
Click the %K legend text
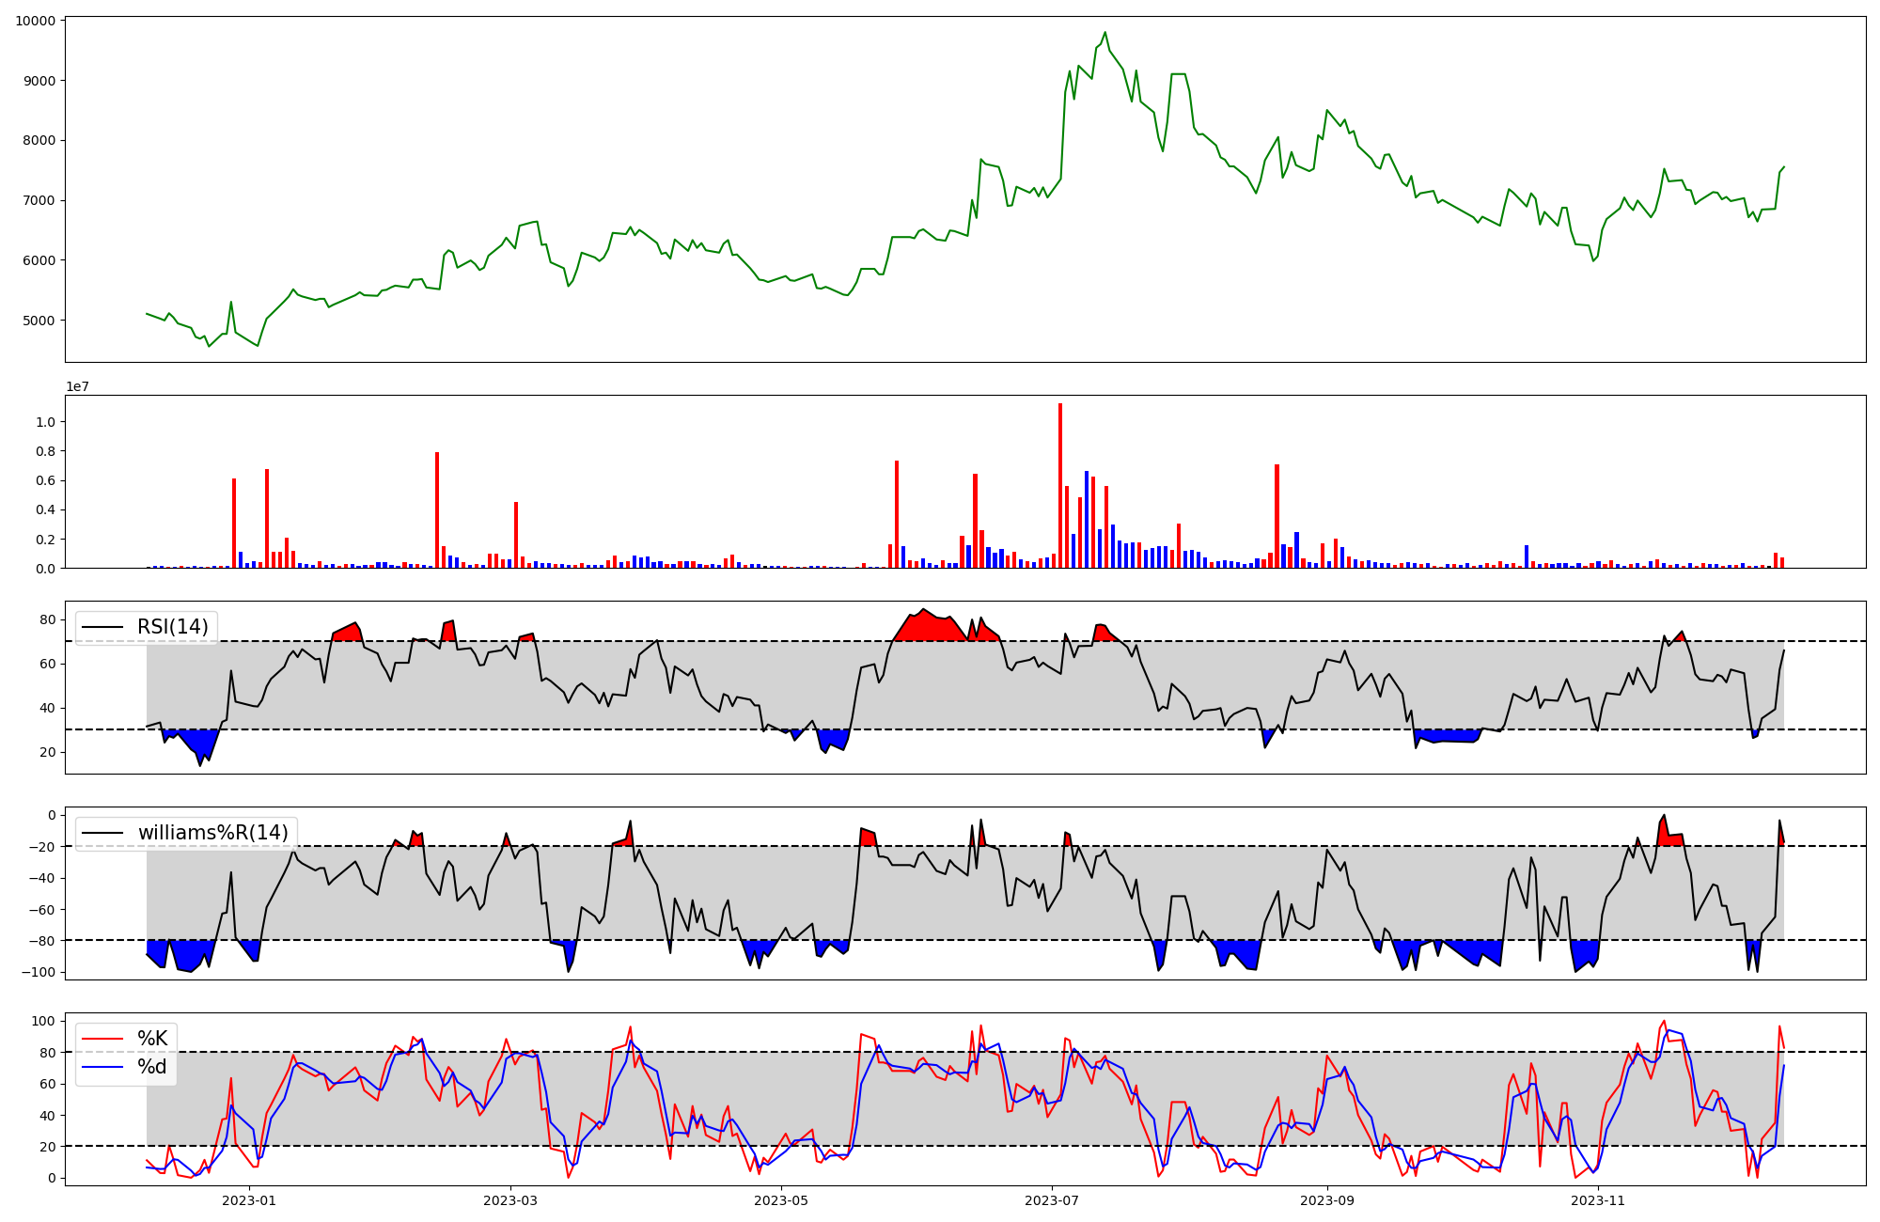coord(152,1039)
